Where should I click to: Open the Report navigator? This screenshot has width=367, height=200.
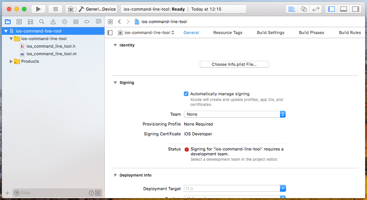click(98, 22)
